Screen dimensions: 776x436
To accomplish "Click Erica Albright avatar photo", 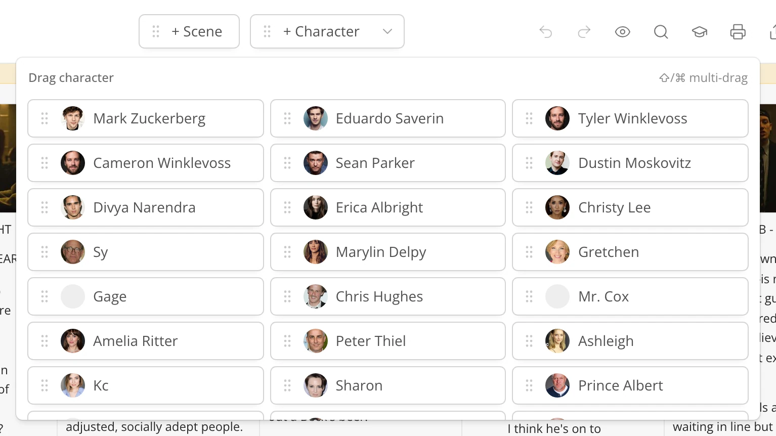I will coord(316,207).
